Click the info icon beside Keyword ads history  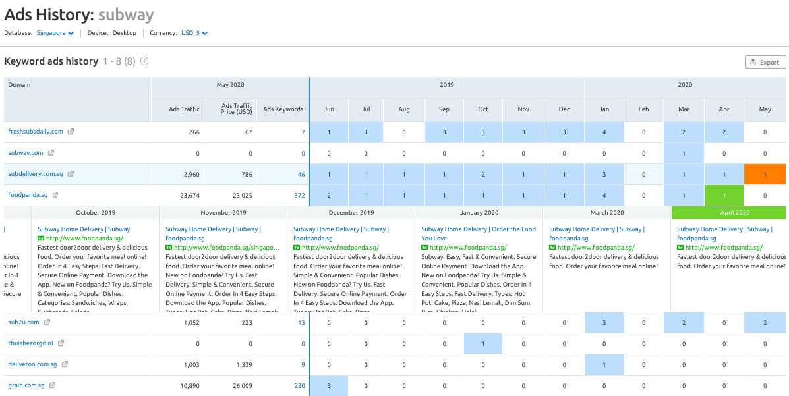pos(144,61)
